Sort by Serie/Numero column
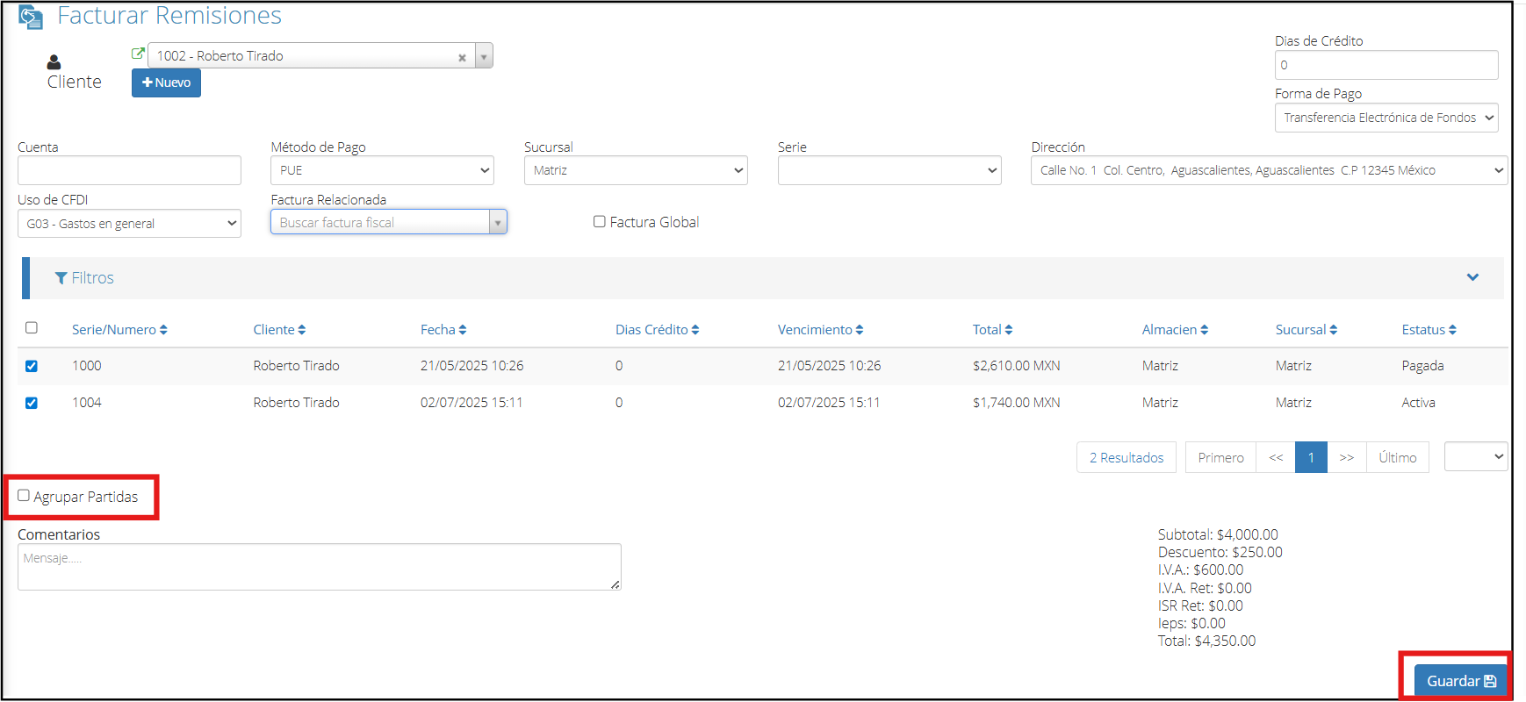1526x702 pixels. 119,330
